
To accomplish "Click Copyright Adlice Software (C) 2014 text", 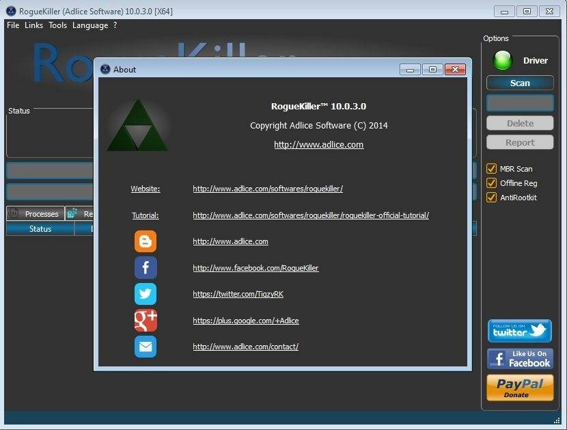I will pos(318,125).
